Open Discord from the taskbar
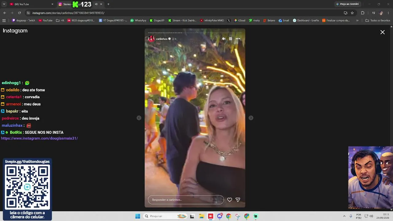The image size is (393, 221). 220,216
